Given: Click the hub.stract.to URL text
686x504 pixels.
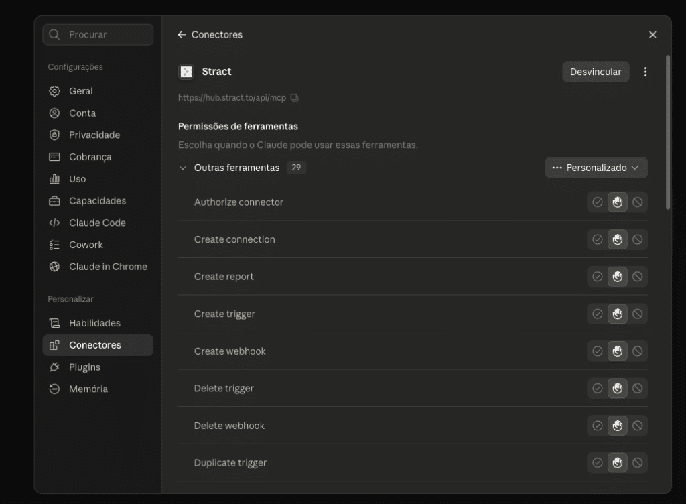Looking at the screenshot, I should coord(232,98).
